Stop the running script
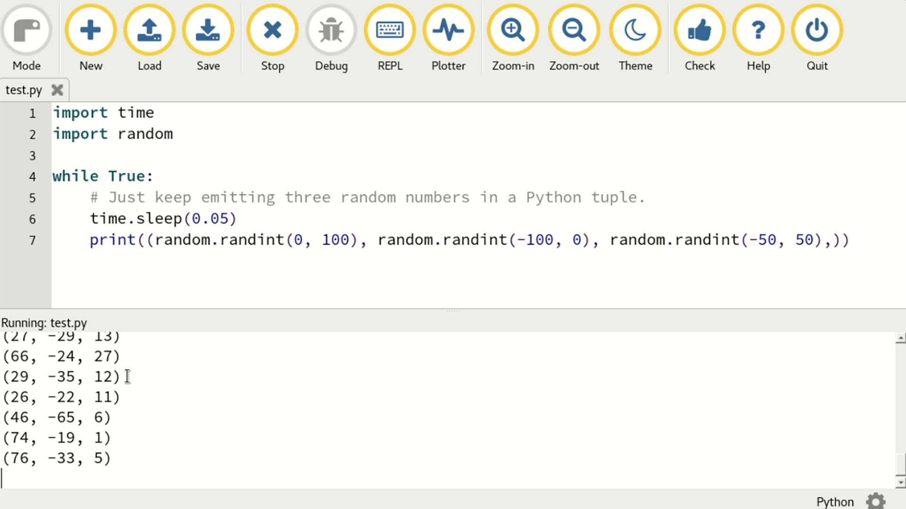This screenshot has height=509, width=906. (x=273, y=30)
